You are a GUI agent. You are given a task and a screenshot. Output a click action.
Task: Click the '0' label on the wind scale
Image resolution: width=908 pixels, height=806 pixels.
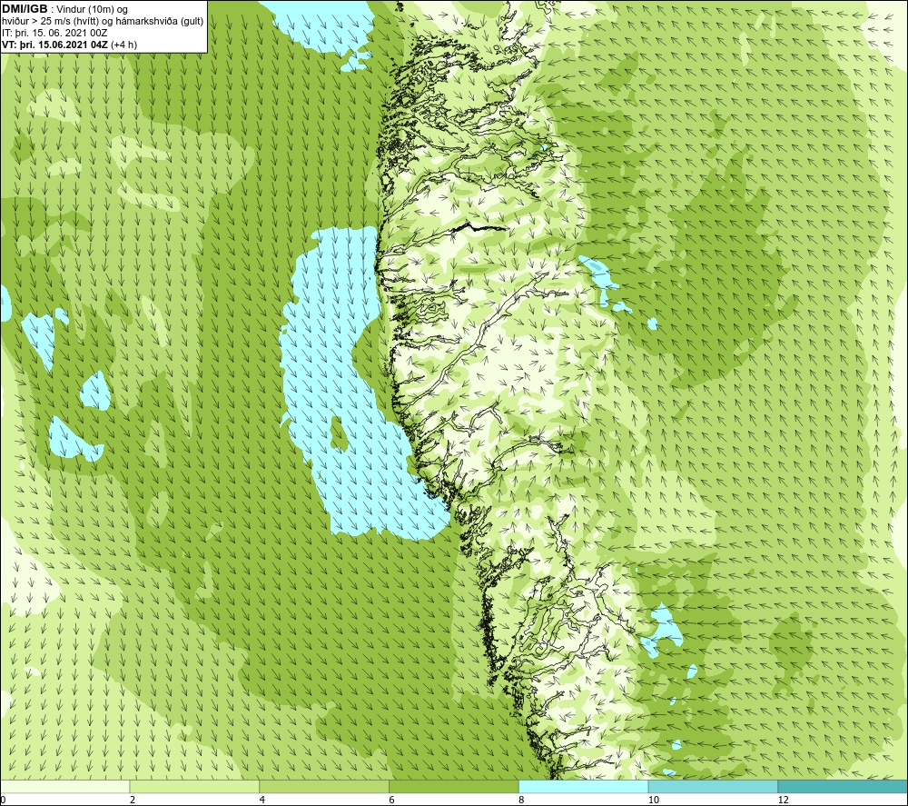point(3,800)
